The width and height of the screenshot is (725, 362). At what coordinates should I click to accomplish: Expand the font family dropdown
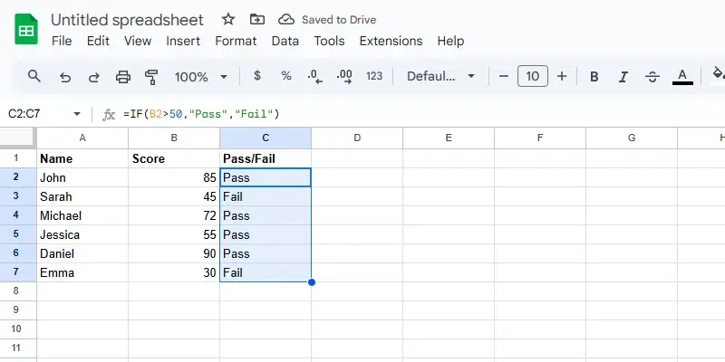442,76
